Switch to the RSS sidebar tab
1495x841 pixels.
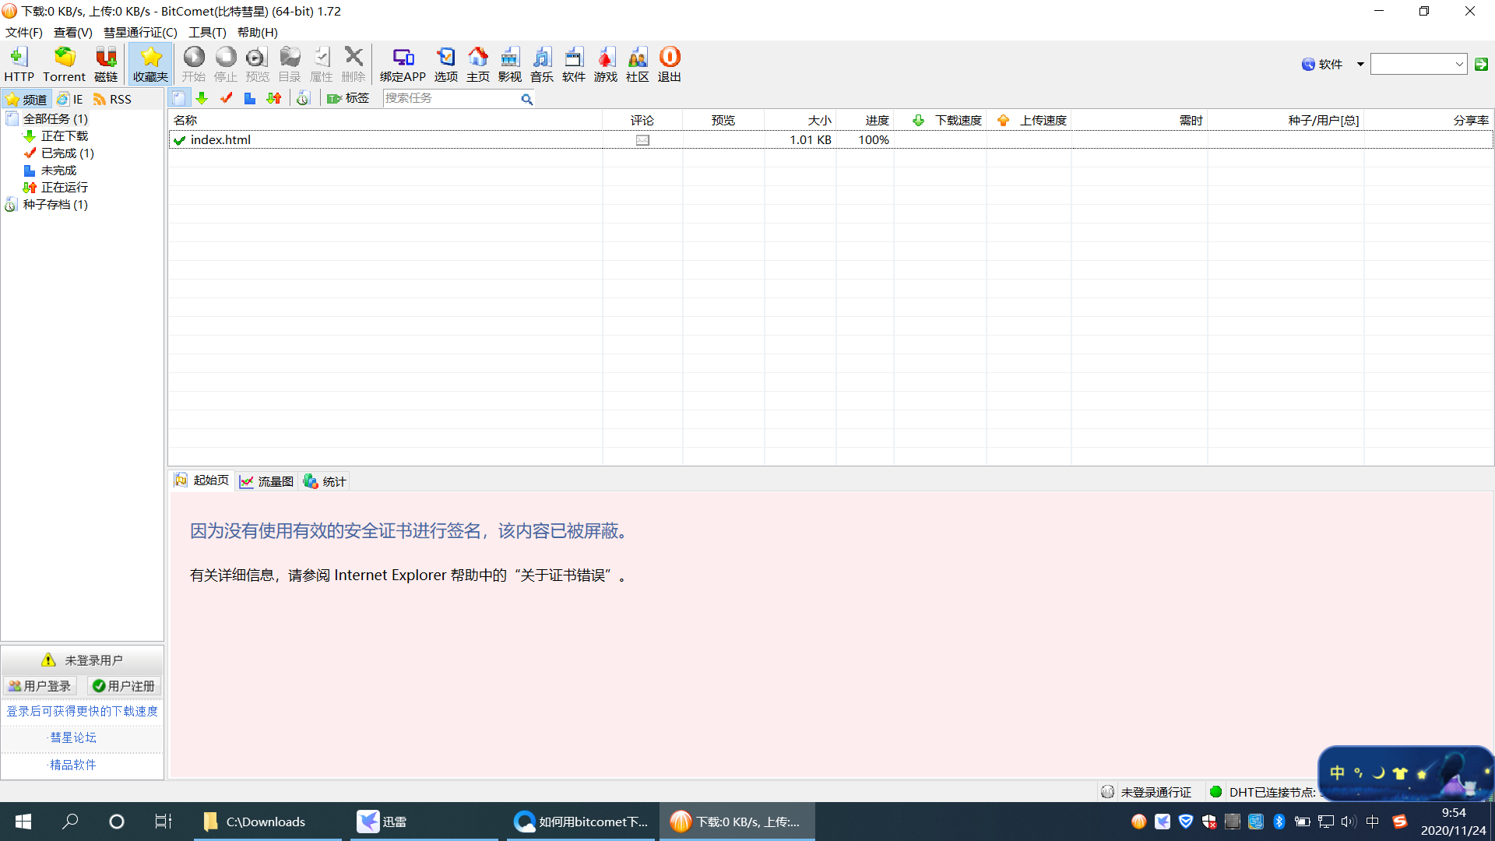pyautogui.click(x=112, y=99)
